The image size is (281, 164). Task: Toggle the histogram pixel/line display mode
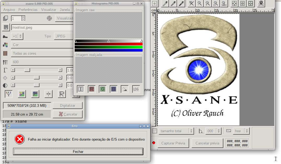tap(125, 89)
